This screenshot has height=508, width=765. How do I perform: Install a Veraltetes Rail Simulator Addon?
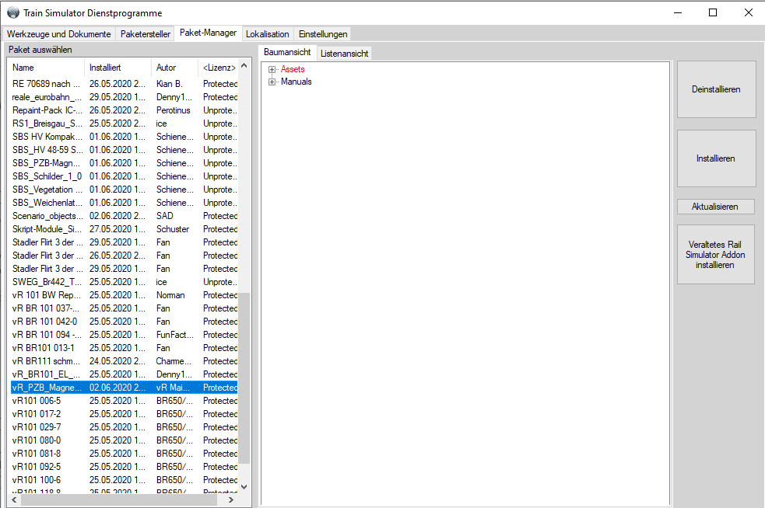point(715,255)
